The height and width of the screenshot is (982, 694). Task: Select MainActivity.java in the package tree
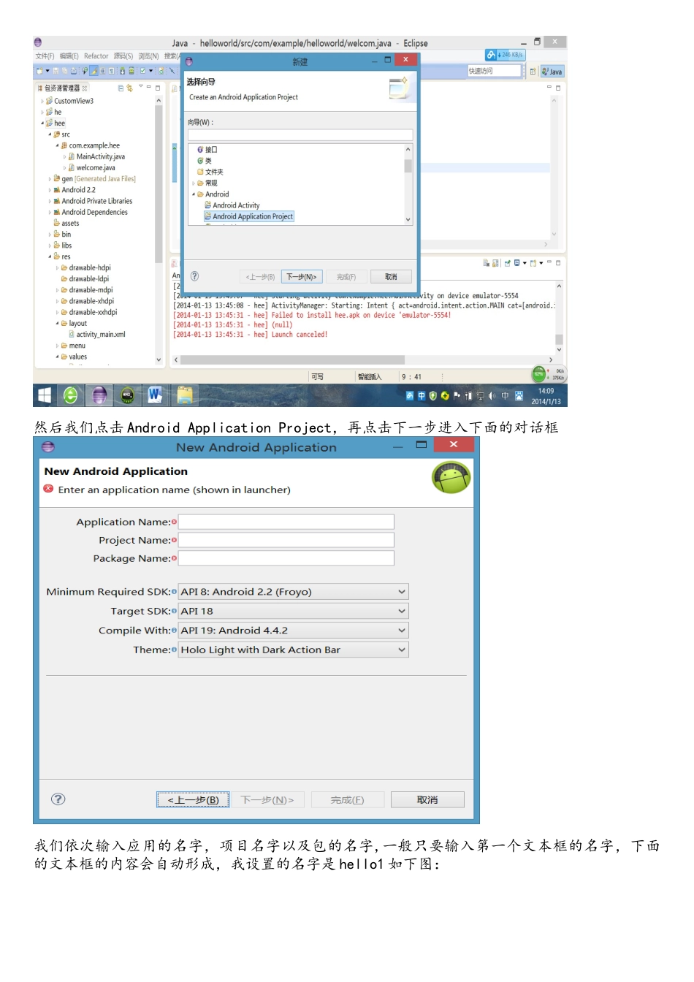click(x=96, y=156)
